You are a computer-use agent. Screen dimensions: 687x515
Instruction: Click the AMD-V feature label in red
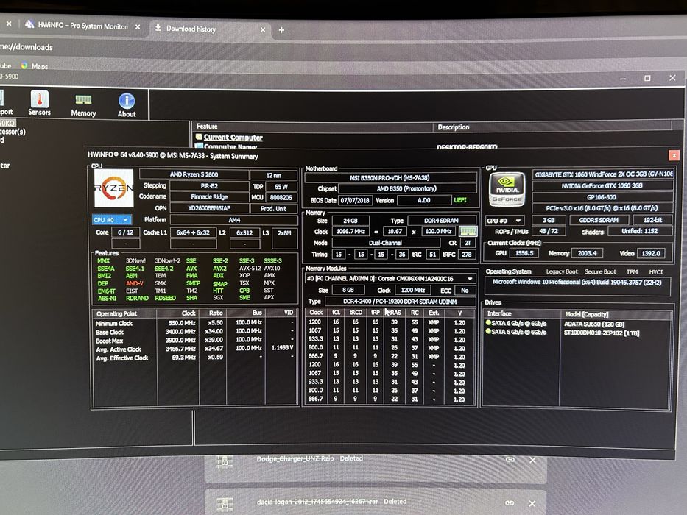point(135,283)
